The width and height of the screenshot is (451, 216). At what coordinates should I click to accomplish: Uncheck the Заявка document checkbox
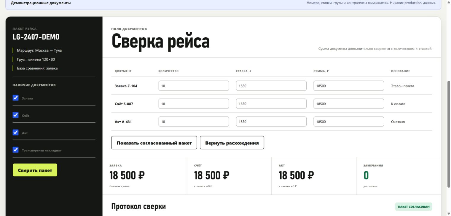(x=16, y=98)
